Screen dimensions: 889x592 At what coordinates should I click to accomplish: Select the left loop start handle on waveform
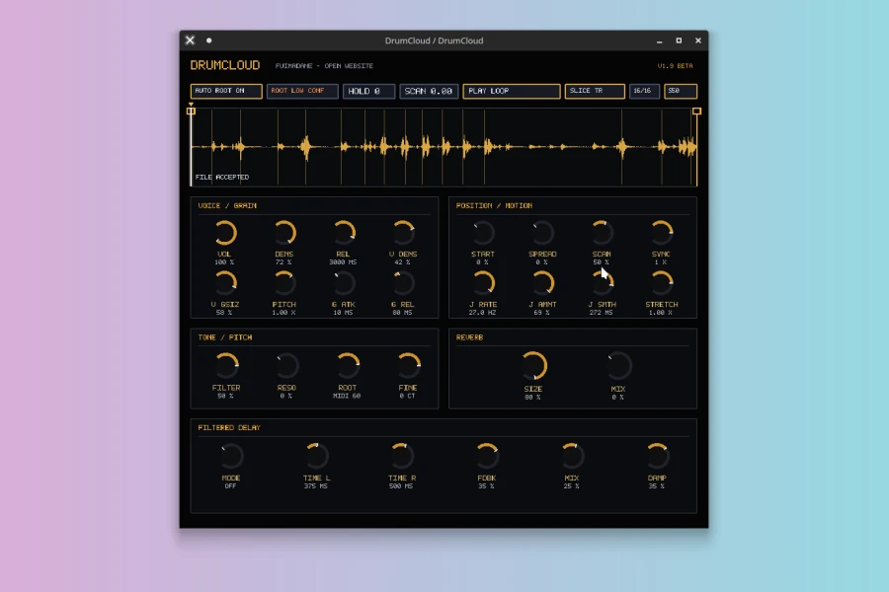pyautogui.click(x=191, y=111)
